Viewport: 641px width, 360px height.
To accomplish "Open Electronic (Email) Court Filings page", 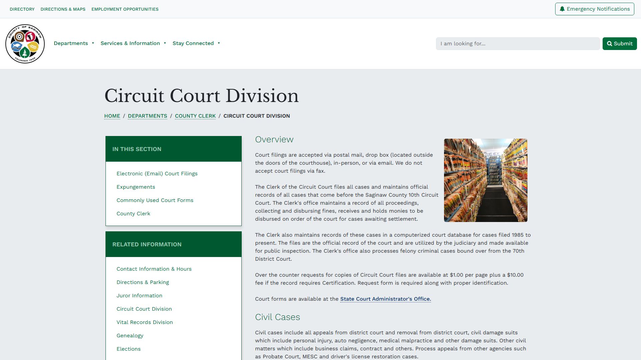I will pyautogui.click(x=157, y=173).
